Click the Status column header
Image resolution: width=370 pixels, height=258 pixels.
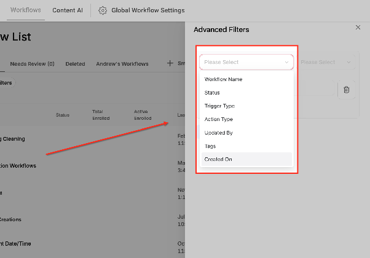63,115
